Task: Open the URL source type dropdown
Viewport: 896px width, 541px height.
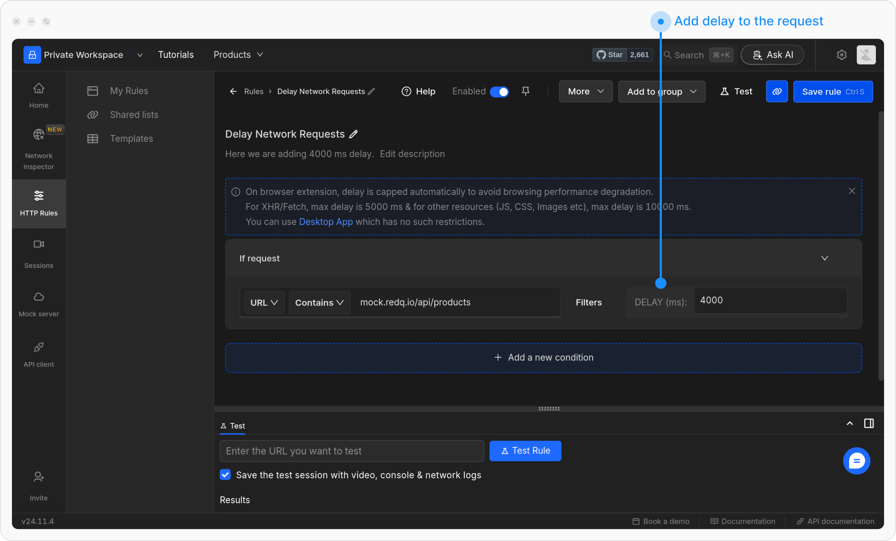Action: [x=264, y=302]
